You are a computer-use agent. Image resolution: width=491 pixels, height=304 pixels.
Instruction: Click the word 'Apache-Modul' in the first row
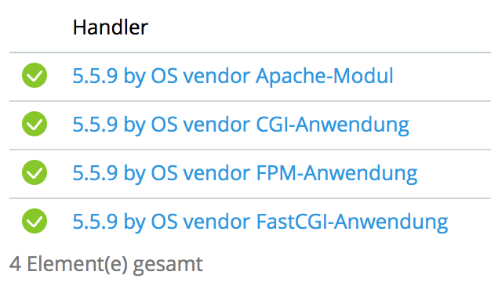click(x=325, y=76)
